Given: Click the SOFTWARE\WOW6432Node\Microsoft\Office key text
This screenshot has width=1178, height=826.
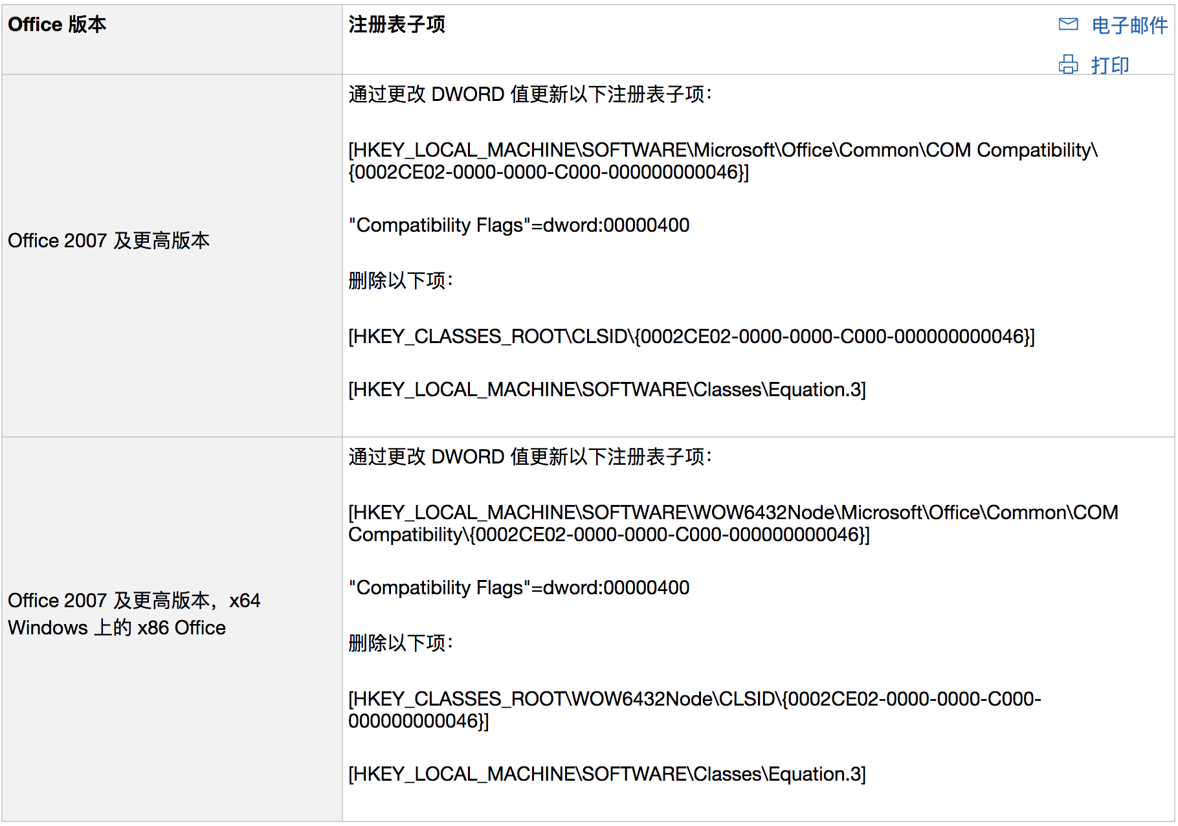Looking at the screenshot, I should tap(733, 524).
